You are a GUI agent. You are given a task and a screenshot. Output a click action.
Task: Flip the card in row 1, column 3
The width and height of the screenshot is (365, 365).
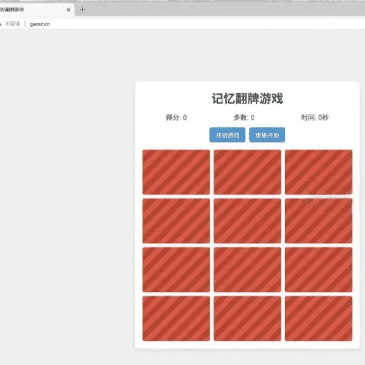(318, 172)
